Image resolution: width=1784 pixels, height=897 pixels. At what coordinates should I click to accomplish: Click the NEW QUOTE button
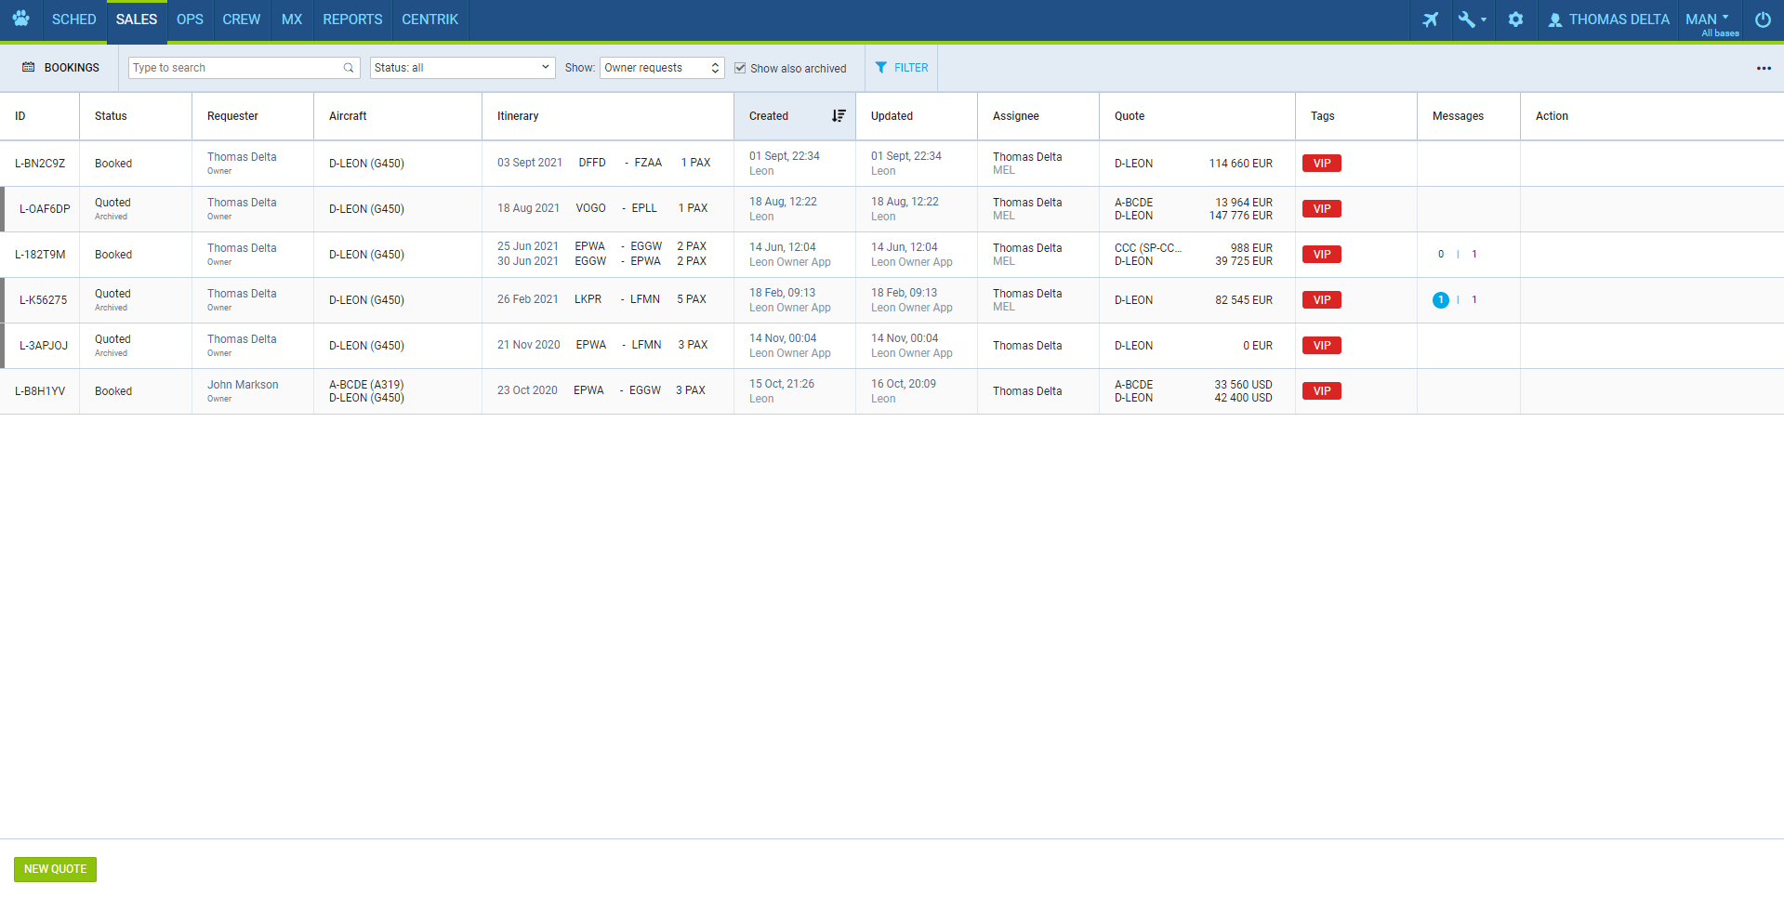[x=55, y=869]
